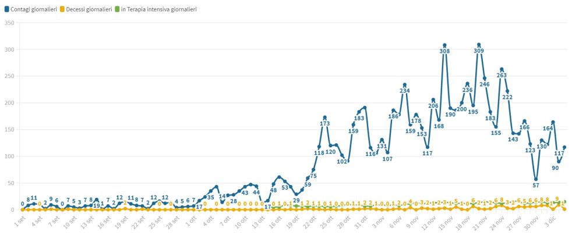This screenshot has height=245, width=579.
Task: Click the blue data point labeled 234
Action: 405,85
